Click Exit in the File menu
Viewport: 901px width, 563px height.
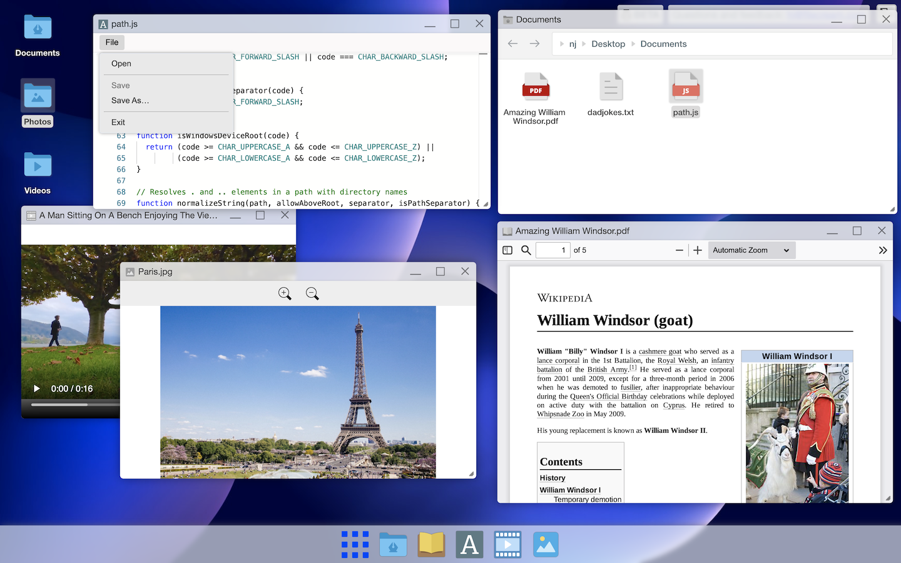(118, 123)
